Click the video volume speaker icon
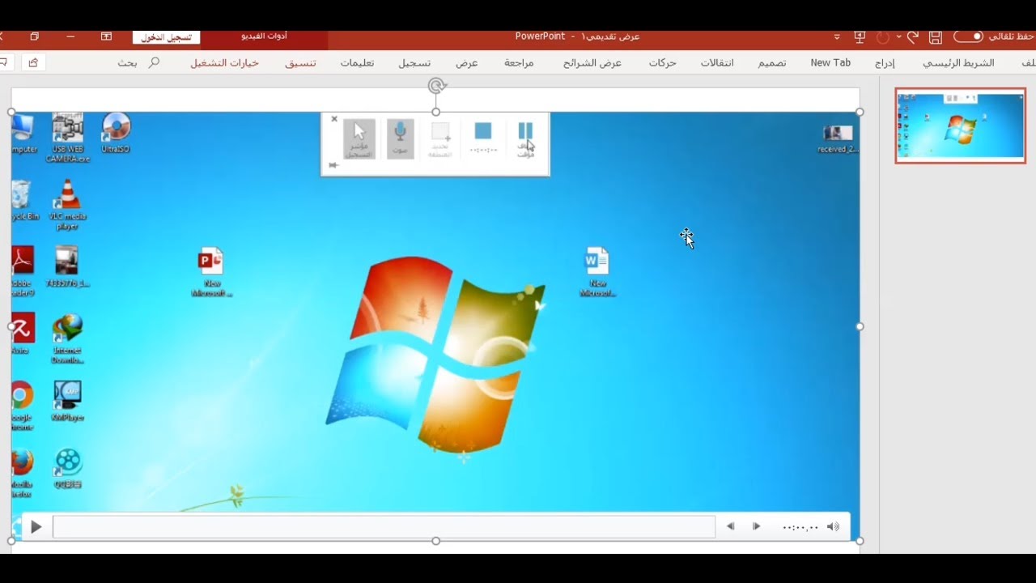1036x583 pixels. (x=833, y=526)
